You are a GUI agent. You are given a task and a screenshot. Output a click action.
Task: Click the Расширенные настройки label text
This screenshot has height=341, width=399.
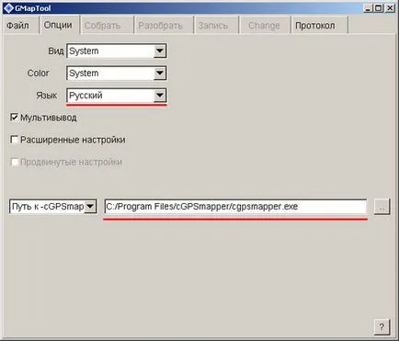[x=73, y=140]
